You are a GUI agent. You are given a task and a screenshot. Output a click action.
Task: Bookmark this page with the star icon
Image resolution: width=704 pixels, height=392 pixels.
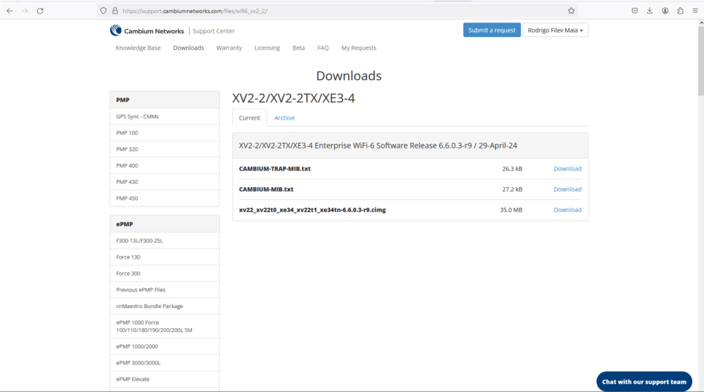[x=571, y=11]
